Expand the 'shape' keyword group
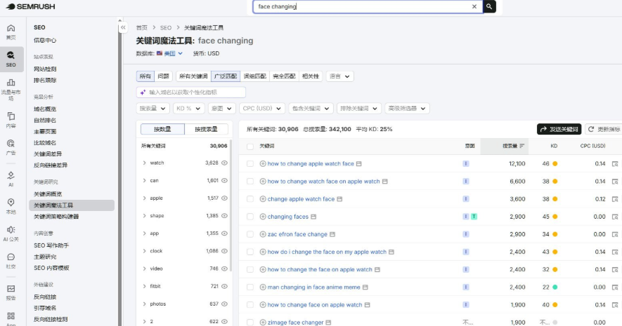This screenshot has width=622, height=326. (144, 216)
